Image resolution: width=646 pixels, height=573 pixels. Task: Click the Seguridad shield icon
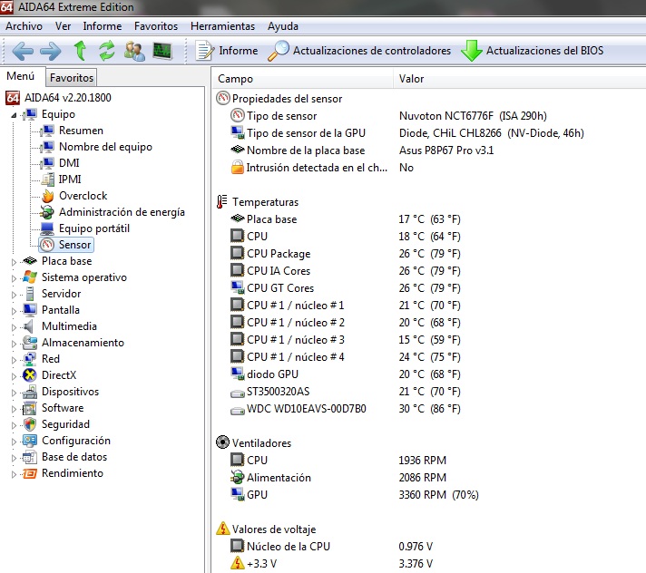[x=30, y=424]
